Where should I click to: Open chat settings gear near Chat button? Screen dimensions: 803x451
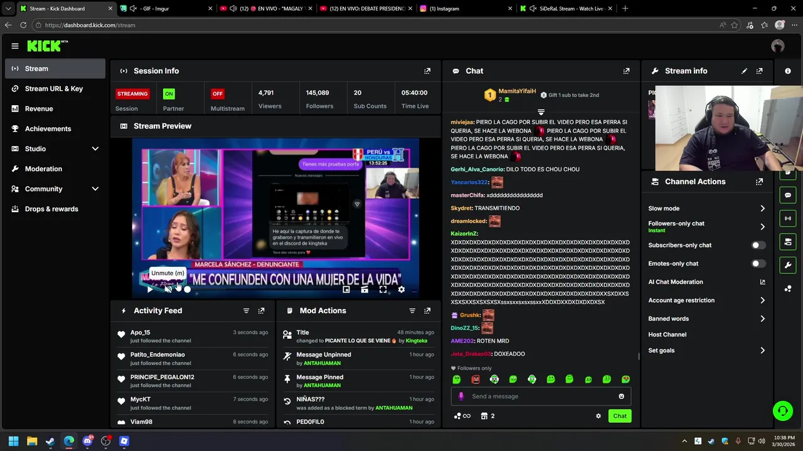(598, 416)
